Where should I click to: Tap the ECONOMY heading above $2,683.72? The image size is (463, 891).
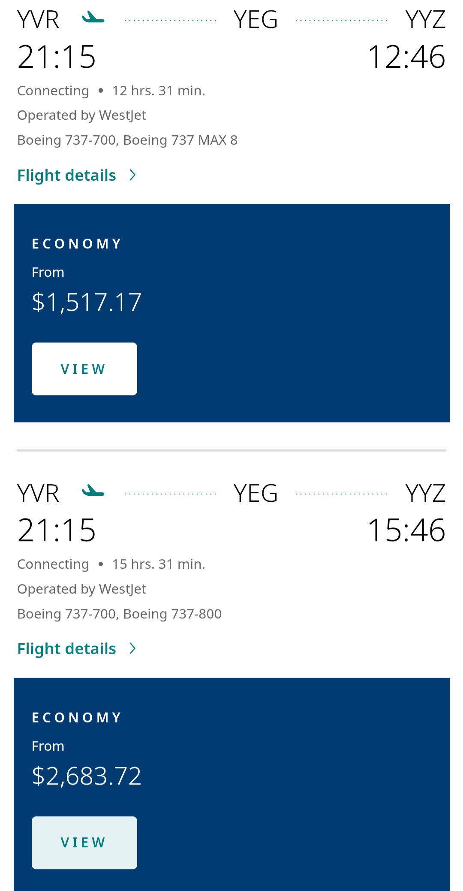point(77,718)
